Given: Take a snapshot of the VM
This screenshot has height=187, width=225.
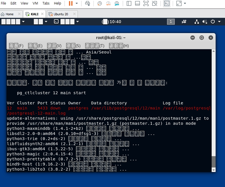Looking at the screenshot, I should click(x=99, y=3).
